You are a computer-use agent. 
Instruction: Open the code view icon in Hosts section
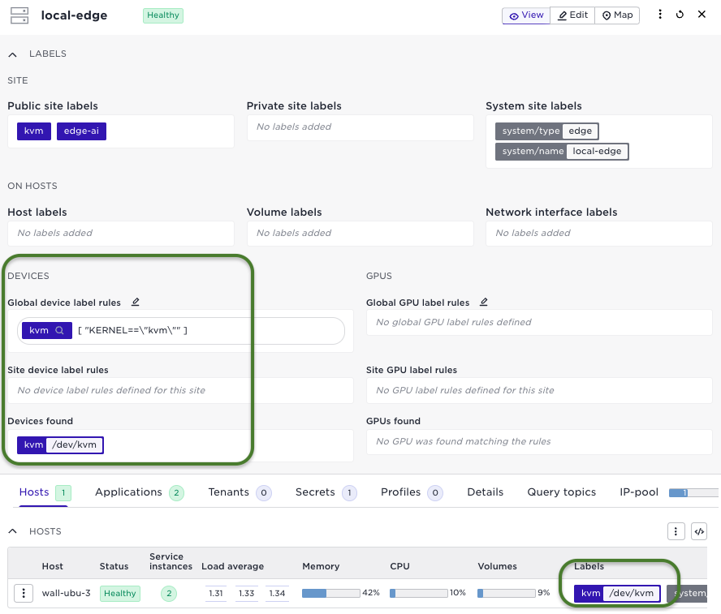click(698, 531)
